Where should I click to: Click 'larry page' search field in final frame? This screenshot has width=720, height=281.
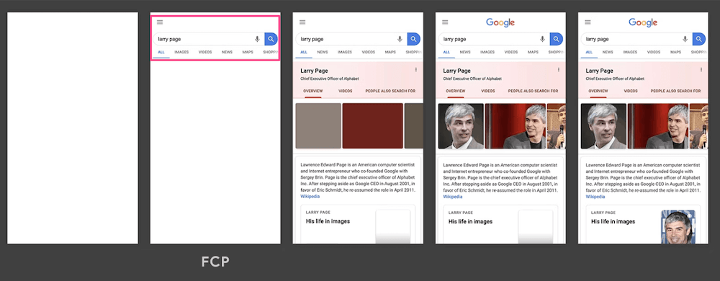pyautogui.click(x=636, y=39)
